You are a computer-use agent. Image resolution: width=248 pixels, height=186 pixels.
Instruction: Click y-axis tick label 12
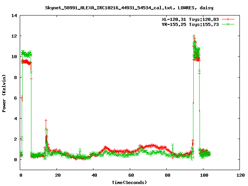[x=14, y=36]
